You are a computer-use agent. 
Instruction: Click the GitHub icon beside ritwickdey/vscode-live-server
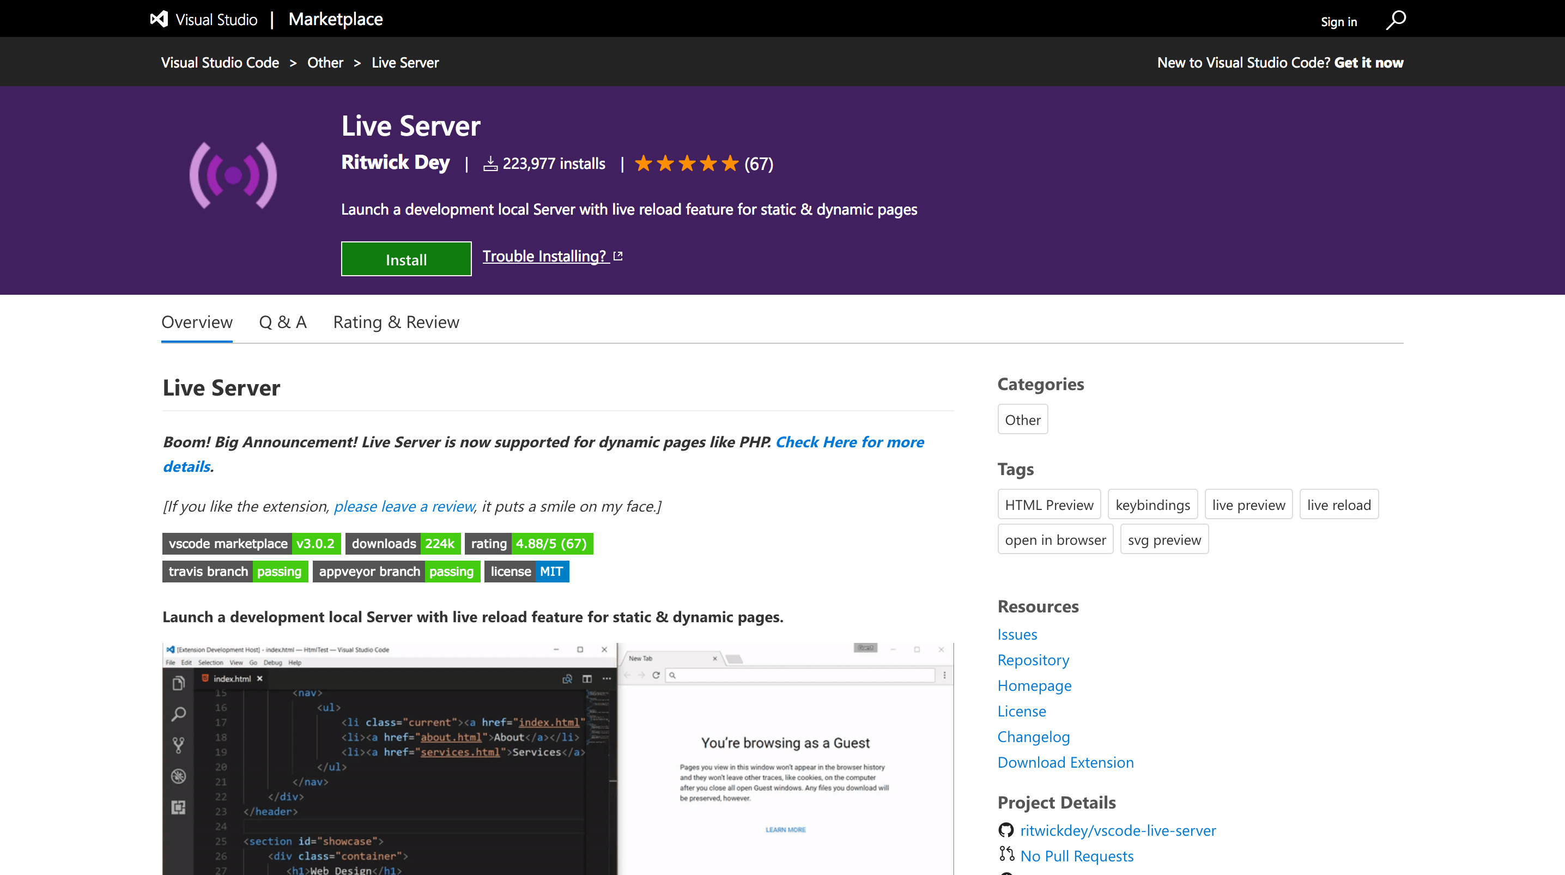click(x=1005, y=830)
